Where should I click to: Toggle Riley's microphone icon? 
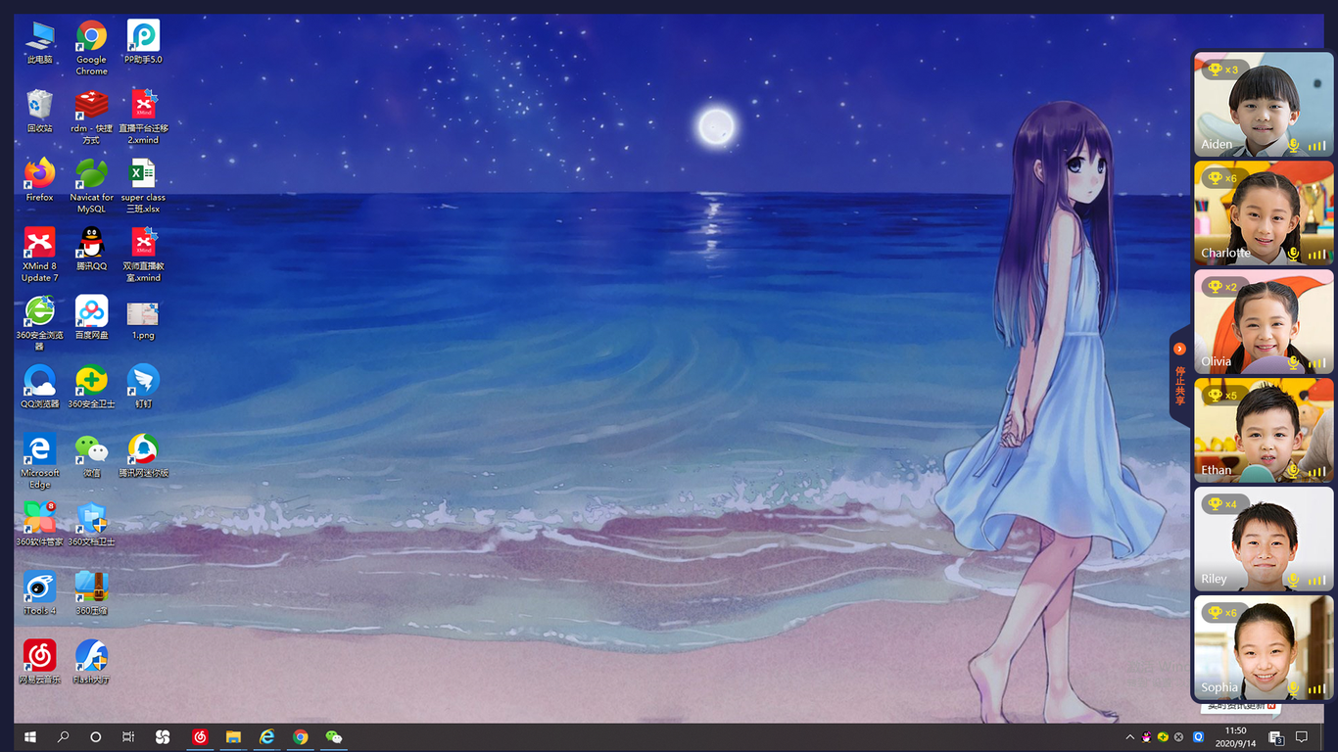click(x=1293, y=580)
